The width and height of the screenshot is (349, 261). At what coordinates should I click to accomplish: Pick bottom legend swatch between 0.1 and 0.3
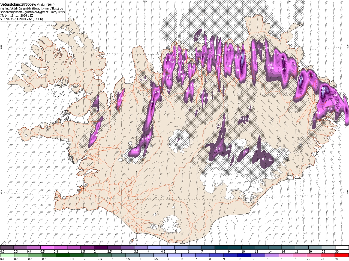click(x=7, y=255)
